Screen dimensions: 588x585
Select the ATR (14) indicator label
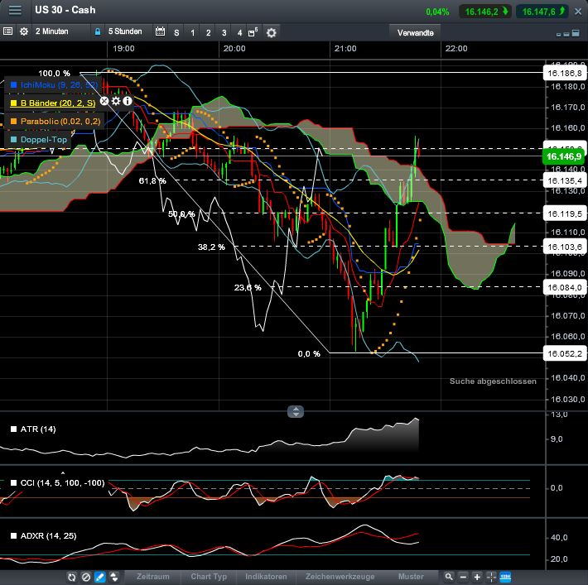(38, 429)
